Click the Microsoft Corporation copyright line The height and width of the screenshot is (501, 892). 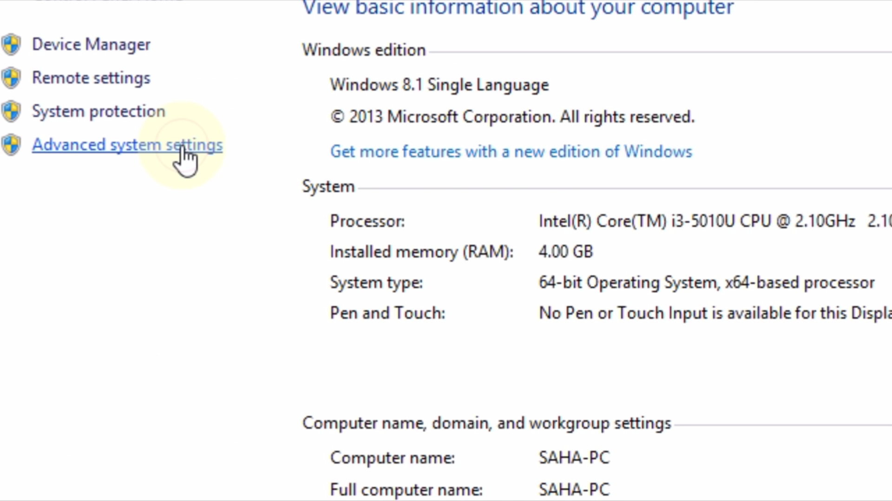click(512, 116)
